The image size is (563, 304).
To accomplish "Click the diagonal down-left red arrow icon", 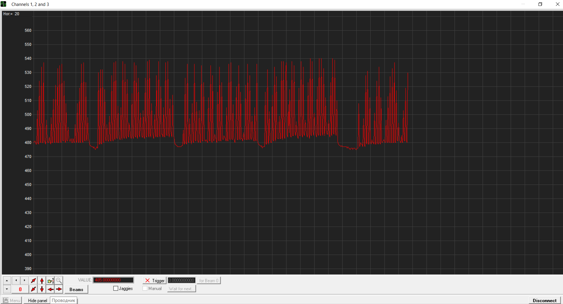I will click(x=33, y=289).
